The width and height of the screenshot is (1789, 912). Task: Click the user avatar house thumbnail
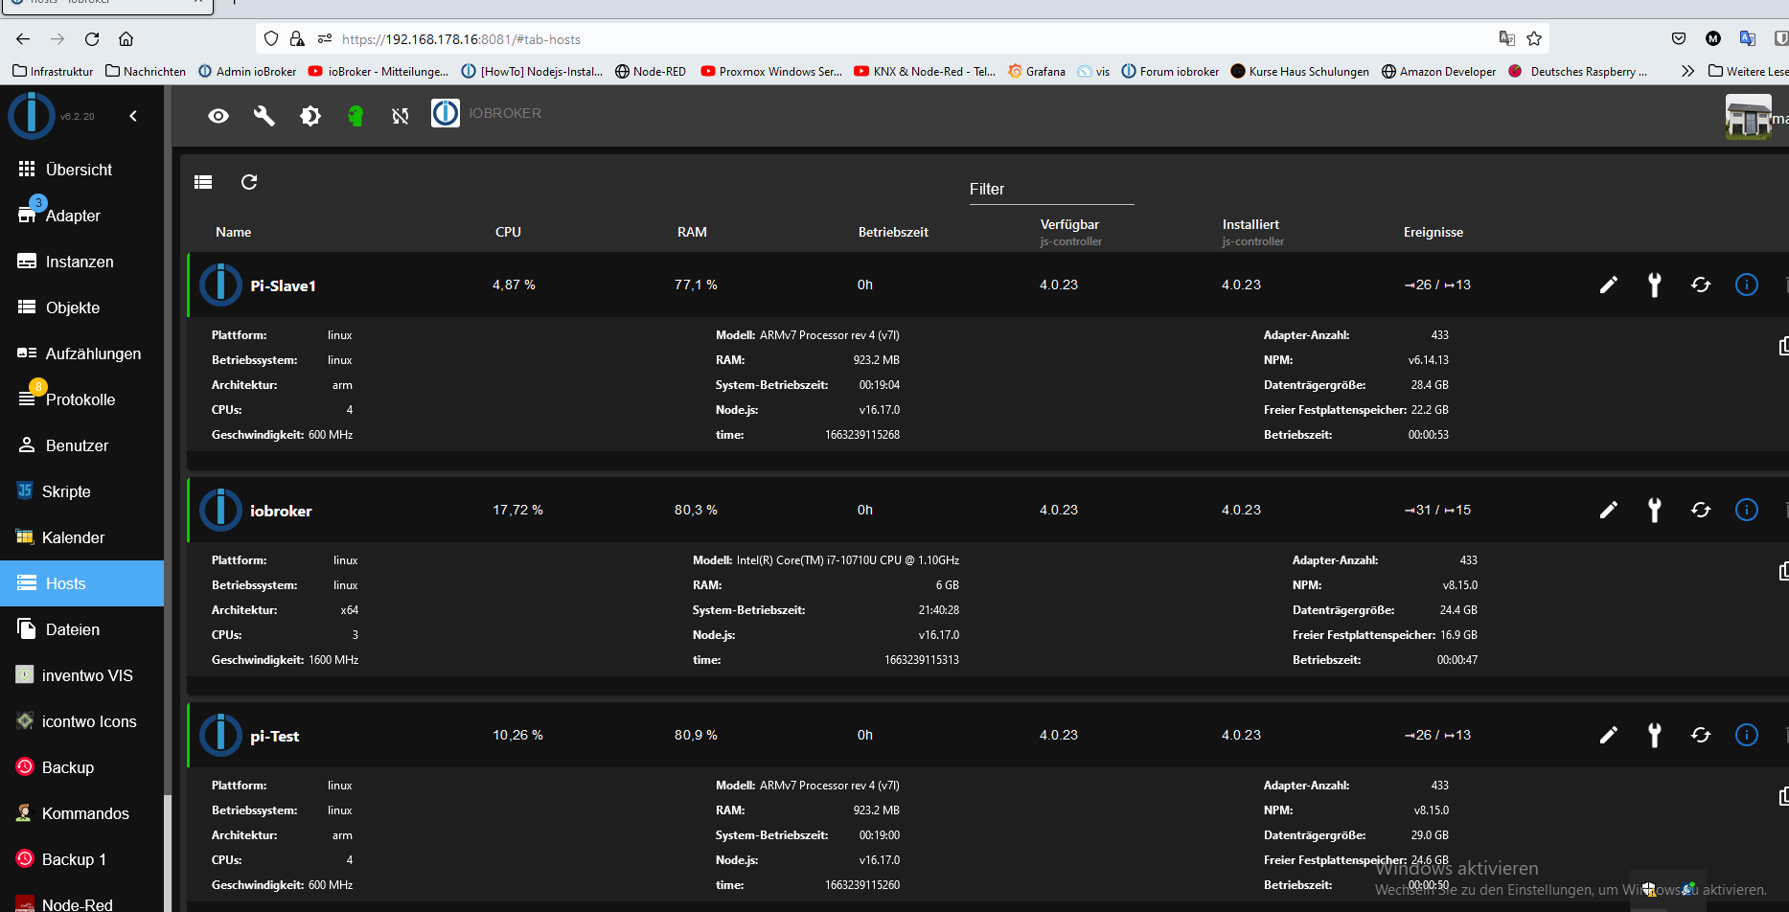click(1749, 116)
